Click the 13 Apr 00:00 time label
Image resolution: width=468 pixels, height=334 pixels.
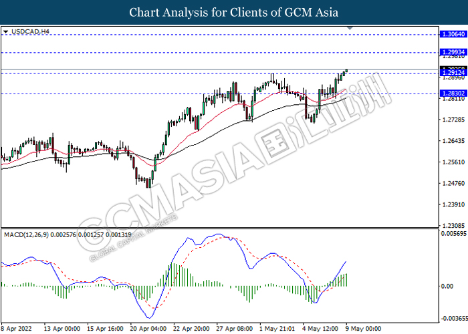pyautogui.click(x=62, y=329)
